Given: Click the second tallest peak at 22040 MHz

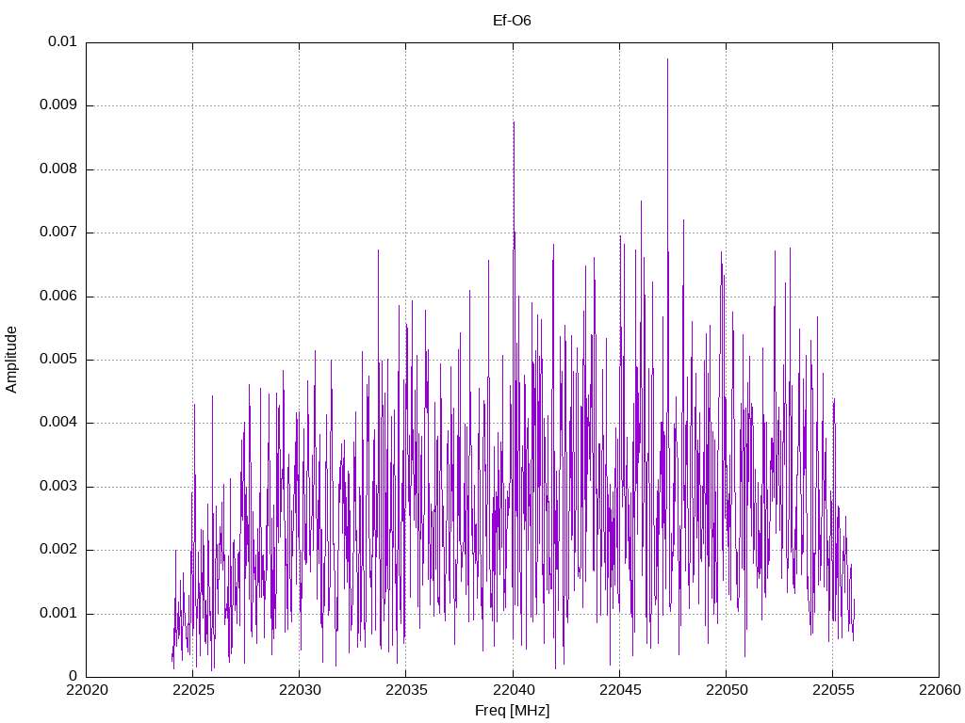Looking at the screenshot, I should pos(514,123).
